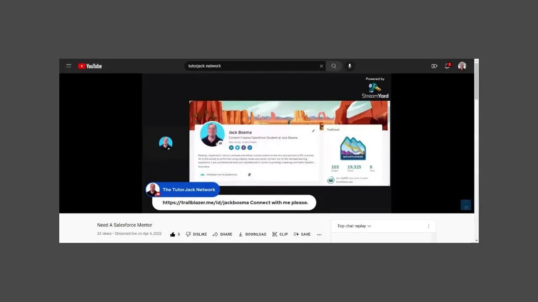
Task: Click the SHARE button
Action: 222,234
